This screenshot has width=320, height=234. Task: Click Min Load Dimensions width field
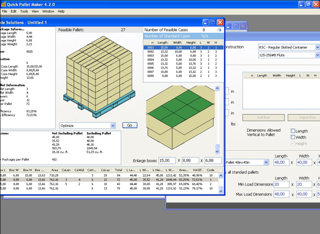click(304, 185)
